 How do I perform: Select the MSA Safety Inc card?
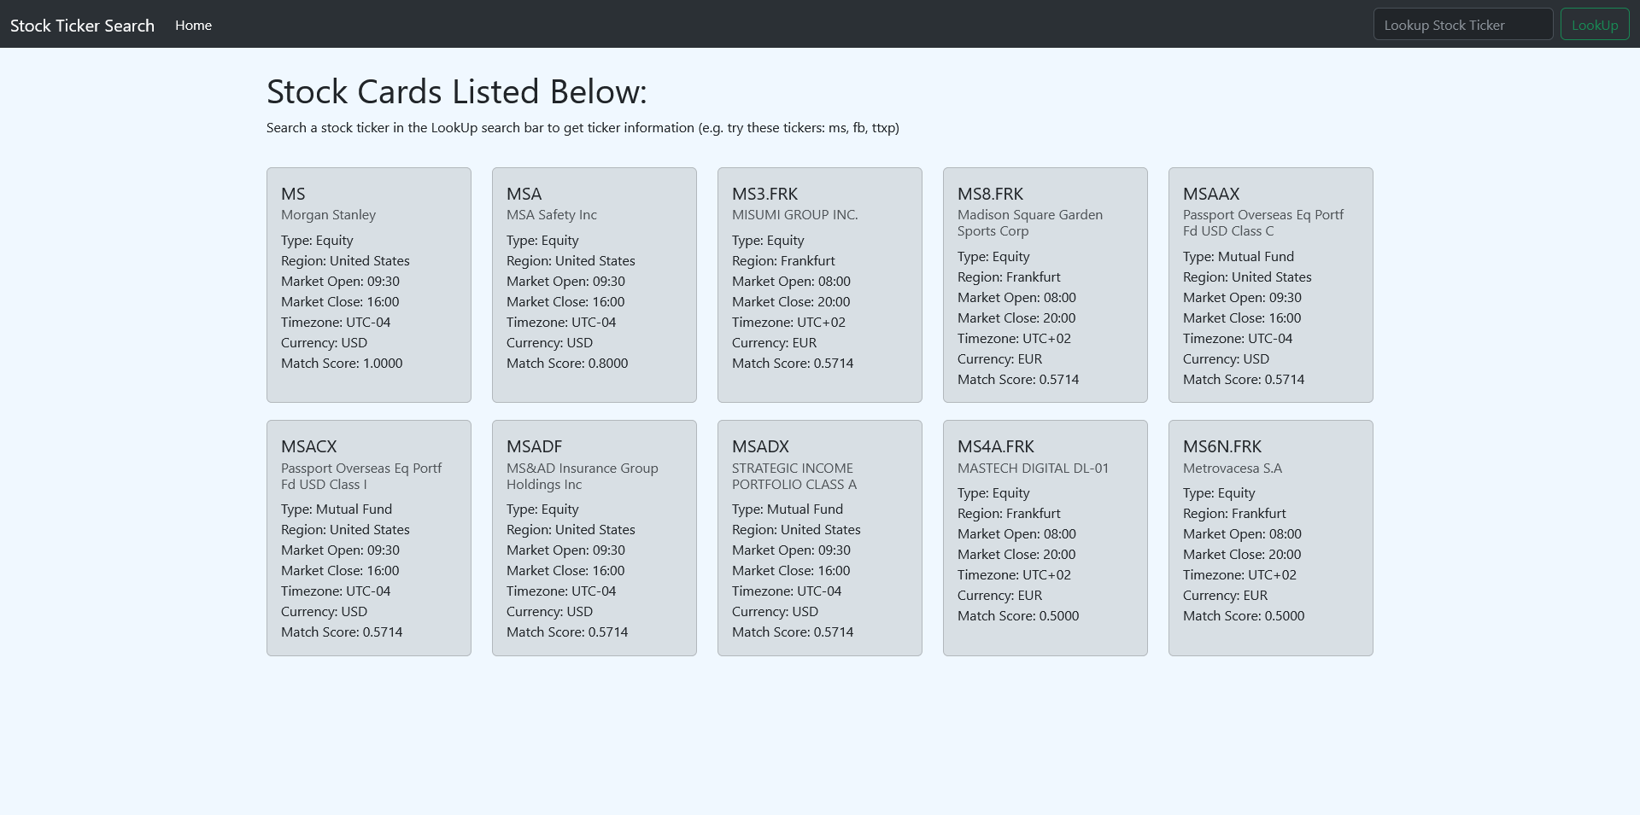[x=594, y=285]
